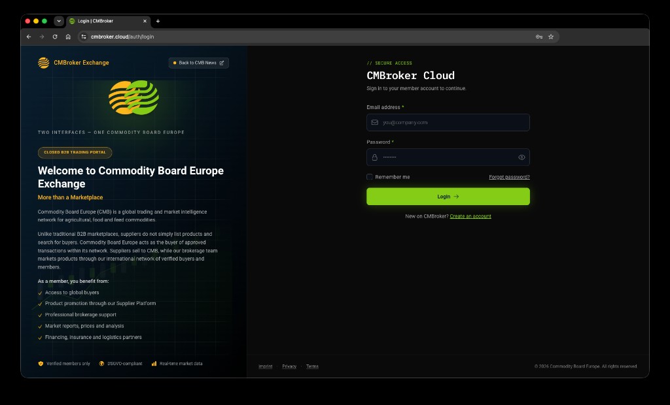
Task: Click the yellow dot in Back to CMB News
Action: click(x=174, y=63)
